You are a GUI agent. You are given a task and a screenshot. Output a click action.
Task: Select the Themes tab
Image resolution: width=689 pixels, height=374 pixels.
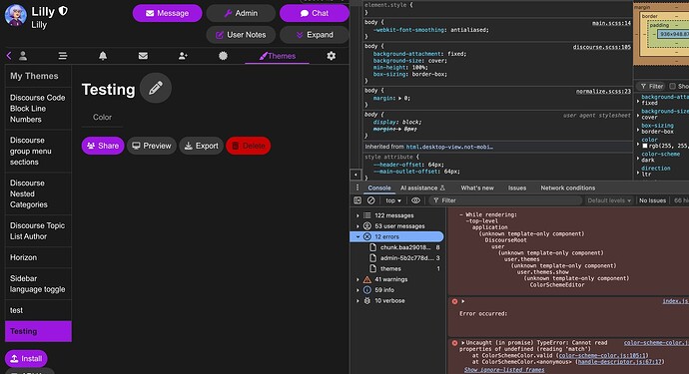click(x=278, y=56)
